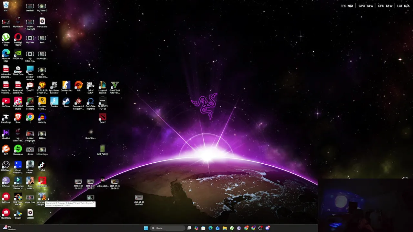Open Wondershare Filmora 14 shortcut
The image size is (413, 232).
18,183
